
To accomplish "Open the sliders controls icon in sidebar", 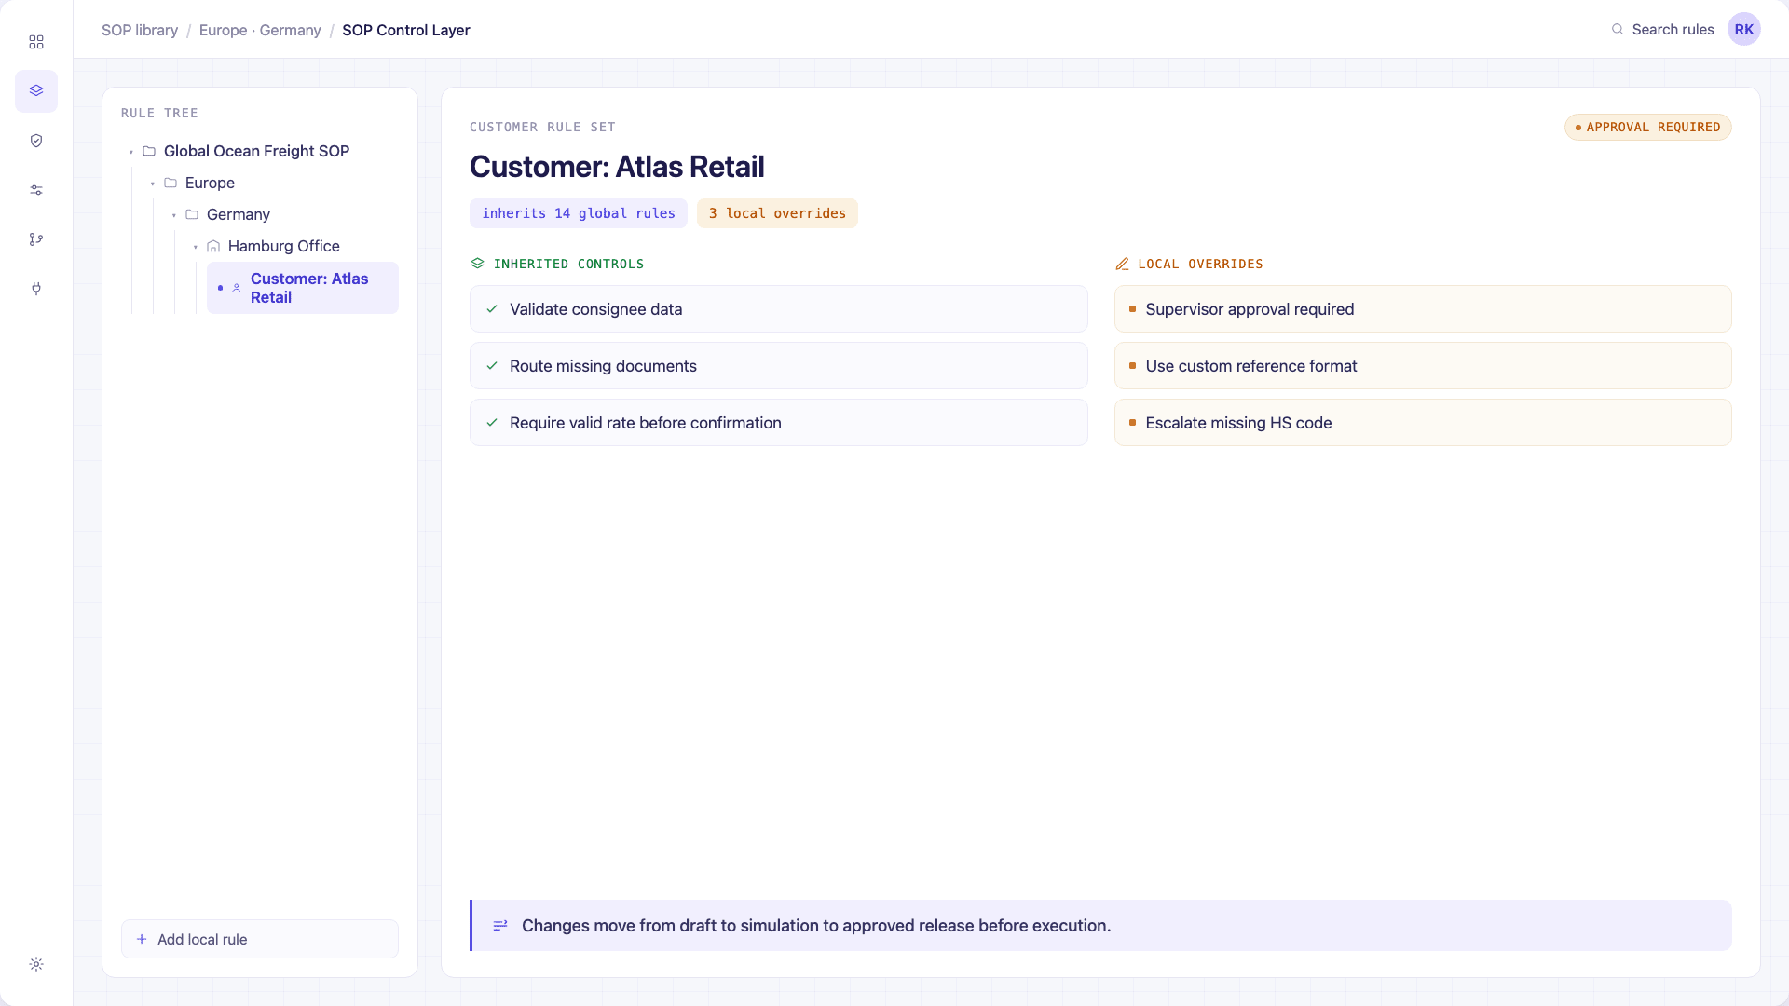I will tap(36, 190).
